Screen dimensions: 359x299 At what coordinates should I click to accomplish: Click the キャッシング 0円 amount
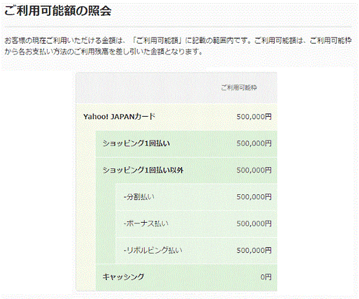click(x=266, y=277)
